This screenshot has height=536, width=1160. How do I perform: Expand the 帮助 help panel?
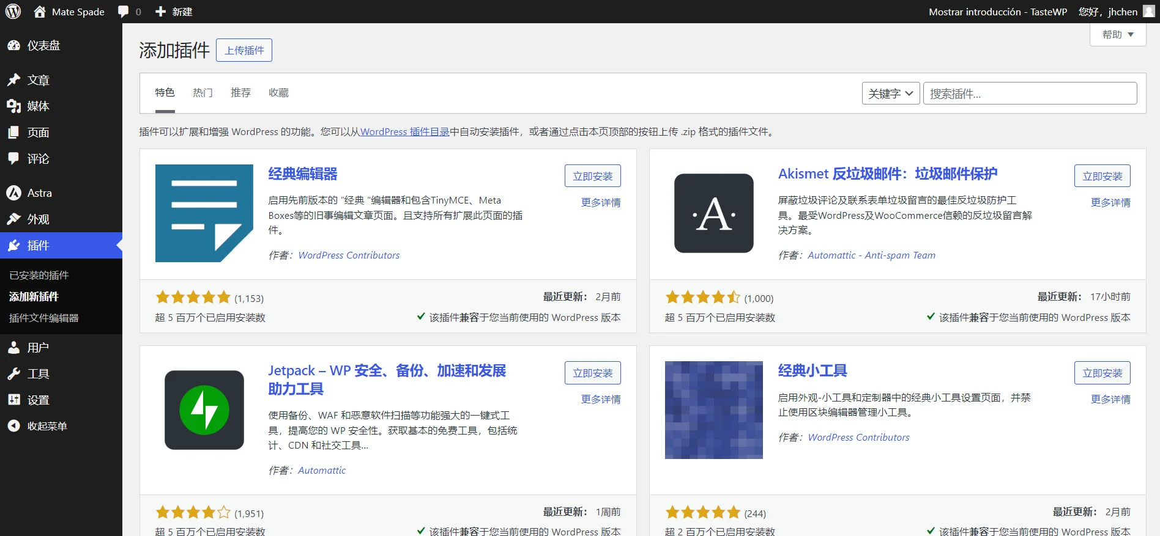tap(1118, 35)
